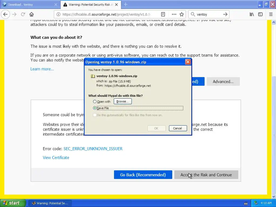Open the View Certificate link
276x207 pixels.
56,158
